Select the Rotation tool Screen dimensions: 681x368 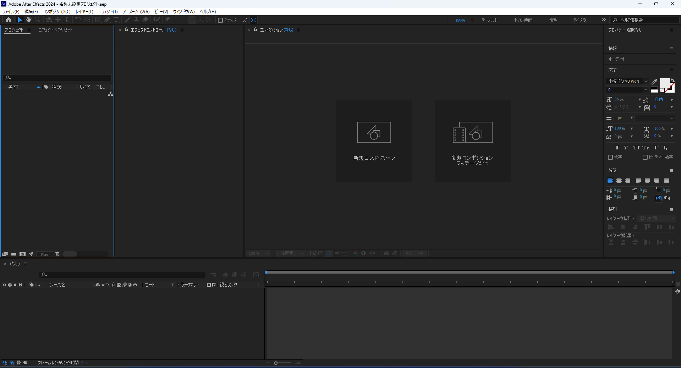78,20
